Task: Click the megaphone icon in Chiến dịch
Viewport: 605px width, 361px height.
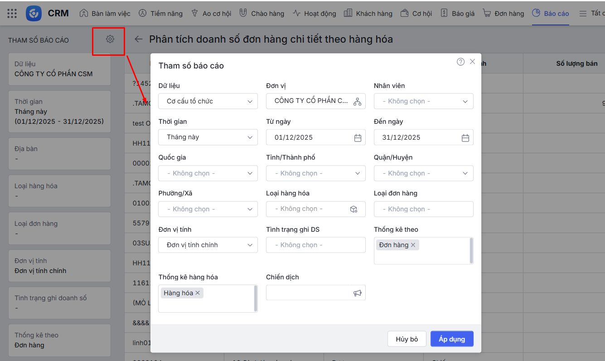Action: (358, 293)
